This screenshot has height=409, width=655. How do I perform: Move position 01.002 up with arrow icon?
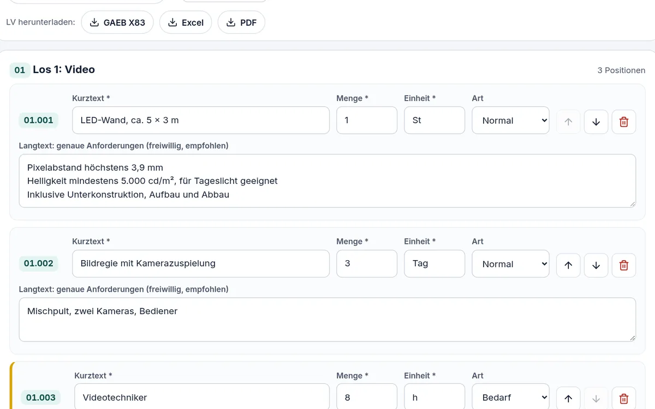568,265
